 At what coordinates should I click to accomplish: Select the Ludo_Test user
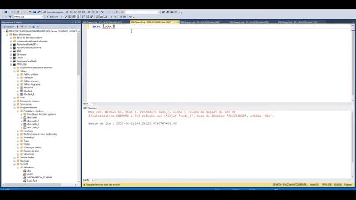coord(32,181)
